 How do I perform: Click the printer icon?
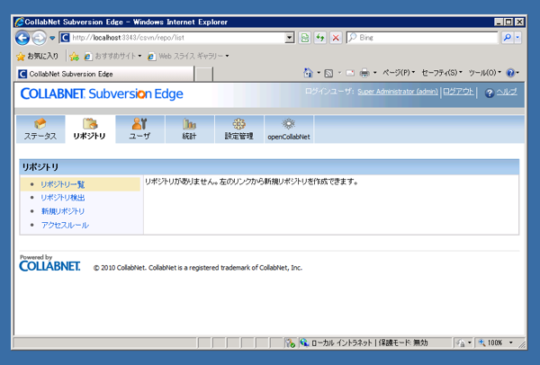pos(364,73)
